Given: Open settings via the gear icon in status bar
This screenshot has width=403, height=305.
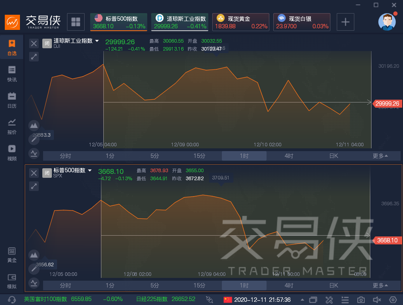Looking at the screenshot, I should pos(393,299).
